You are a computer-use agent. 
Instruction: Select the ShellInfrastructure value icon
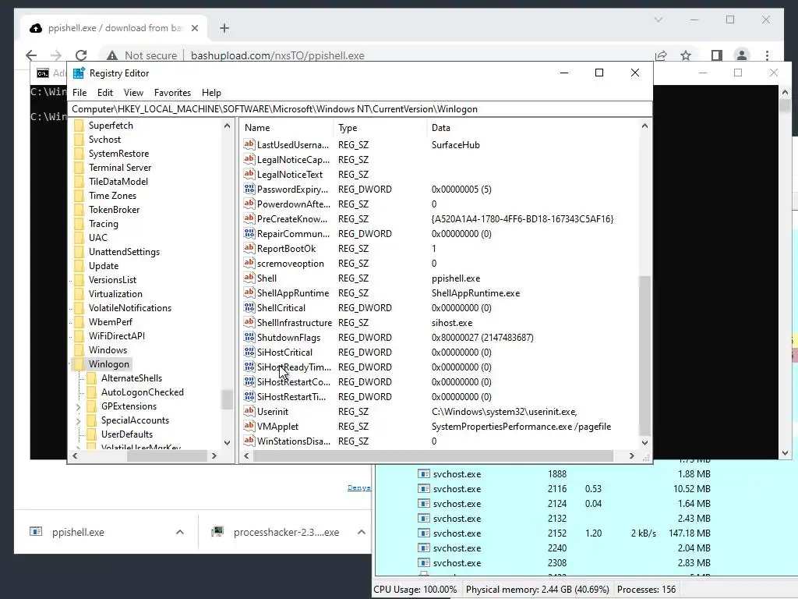(249, 322)
